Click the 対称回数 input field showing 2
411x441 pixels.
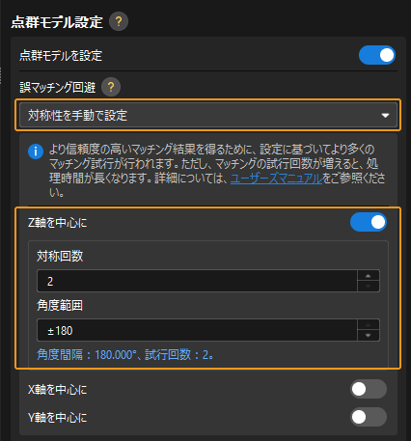coord(197,281)
